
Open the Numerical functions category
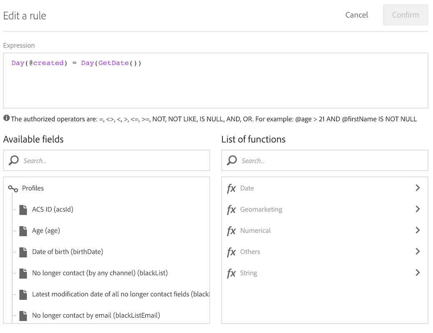click(x=255, y=230)
